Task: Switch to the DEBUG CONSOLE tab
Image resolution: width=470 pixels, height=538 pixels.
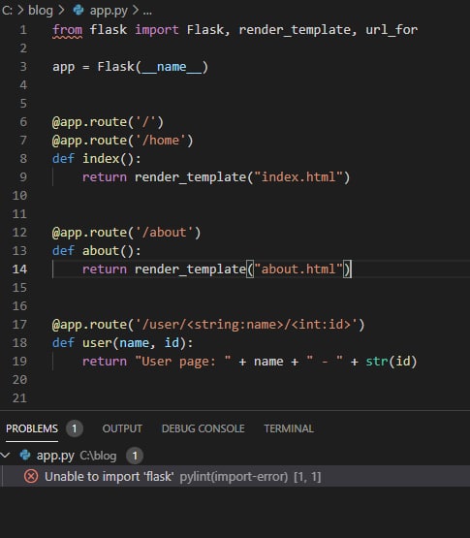Action: [204, 428]
